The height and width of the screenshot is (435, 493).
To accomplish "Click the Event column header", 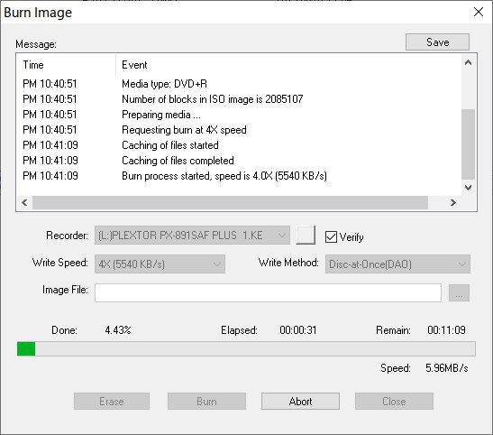I will (288, 65).
